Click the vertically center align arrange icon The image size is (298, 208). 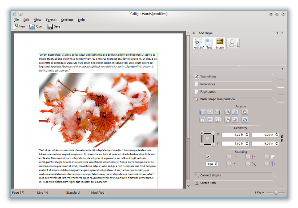tap(210, 120)
